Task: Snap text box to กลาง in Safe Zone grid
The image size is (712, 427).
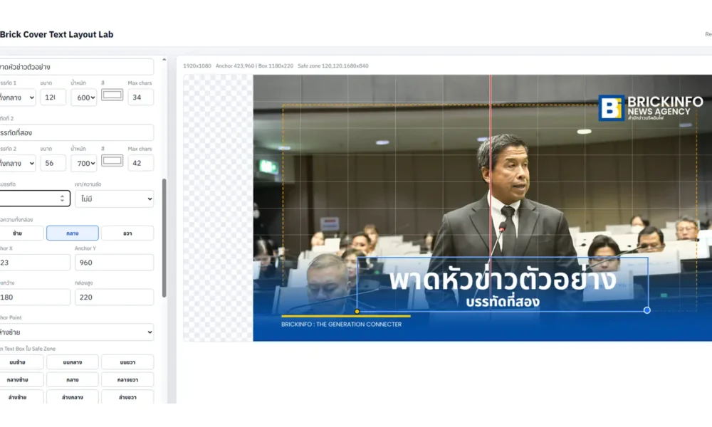Action: (x=73, y=380)
